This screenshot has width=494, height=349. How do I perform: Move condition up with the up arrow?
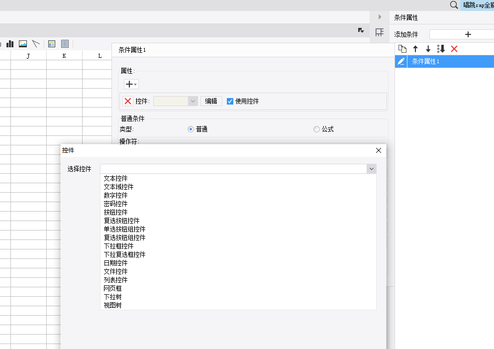415,49
